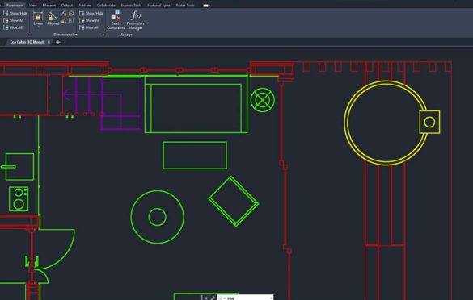Open command line customize wrench icon
The height and width of the screenshot is (300, 473).
click(213, 298)
